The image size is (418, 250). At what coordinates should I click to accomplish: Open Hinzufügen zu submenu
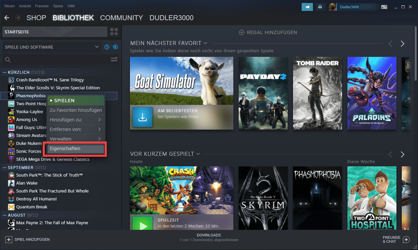pyautogui.click(x=76, y=119)
